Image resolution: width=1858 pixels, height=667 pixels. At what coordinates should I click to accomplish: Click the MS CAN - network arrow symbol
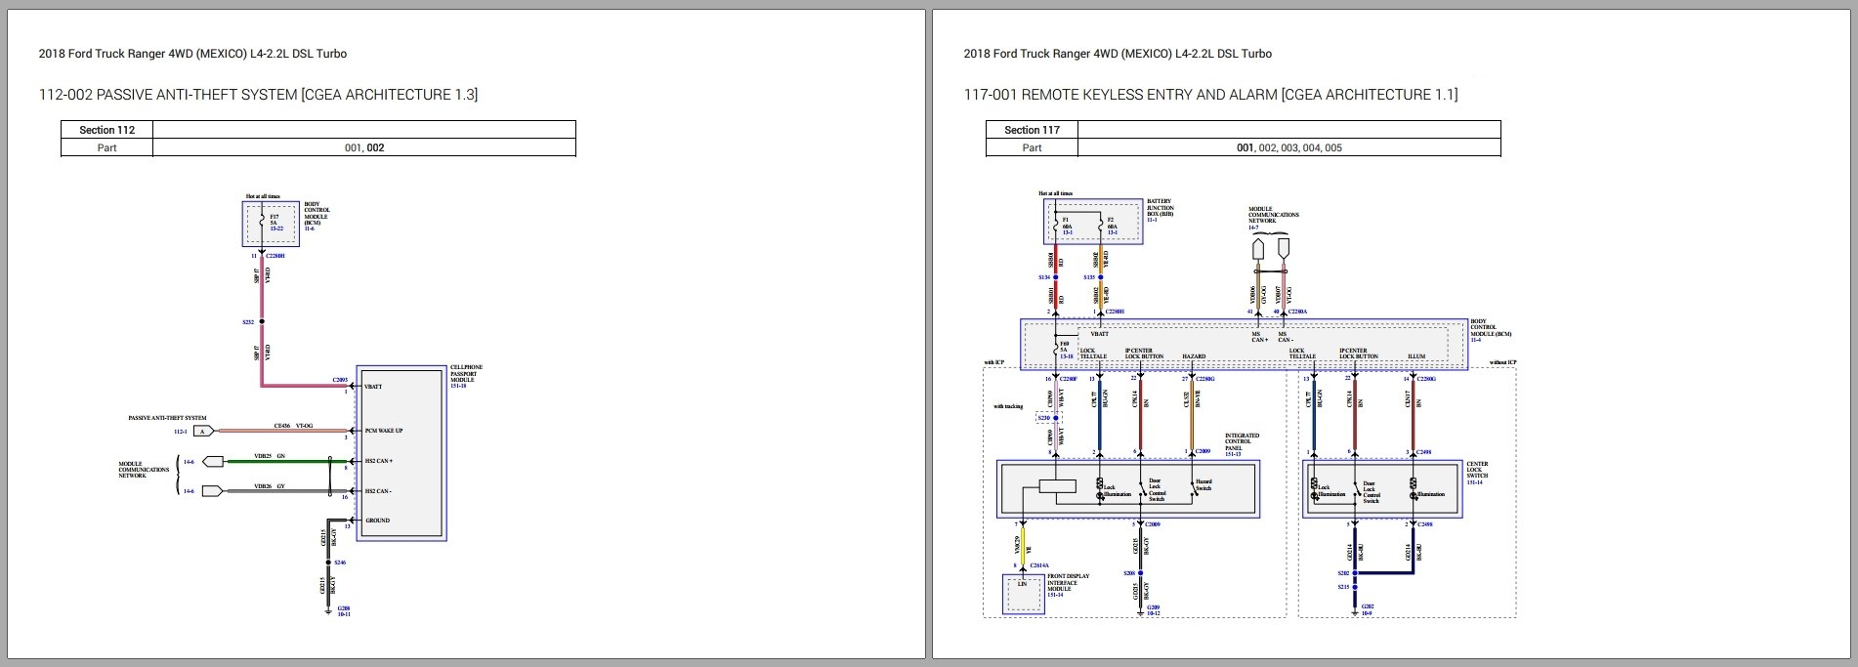1283,250
